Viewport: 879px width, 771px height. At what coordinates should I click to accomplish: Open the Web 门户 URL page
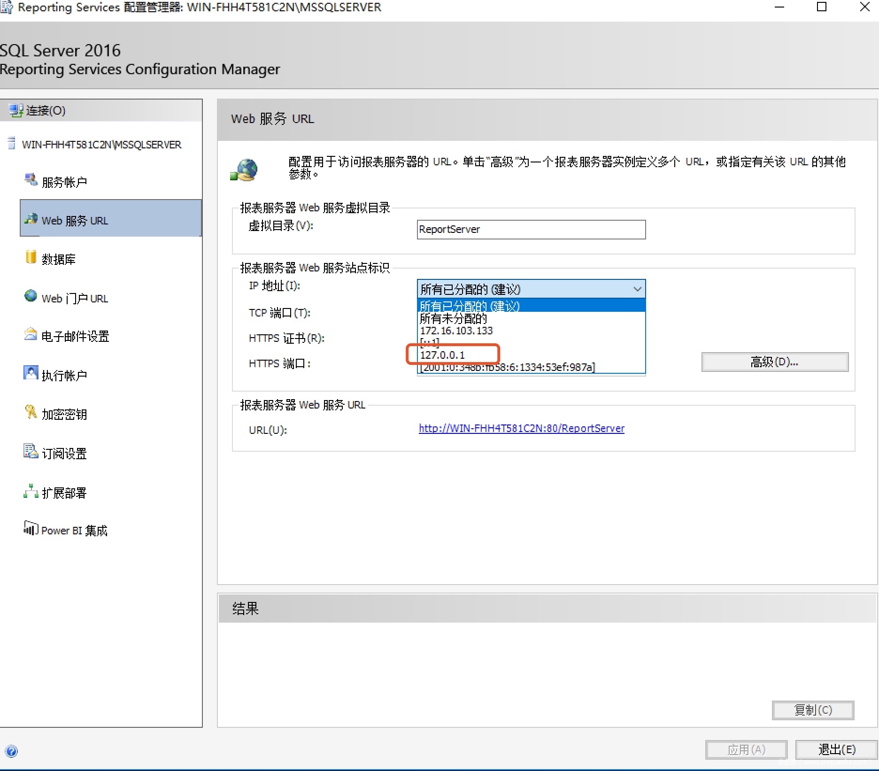[x=75, y=299]
